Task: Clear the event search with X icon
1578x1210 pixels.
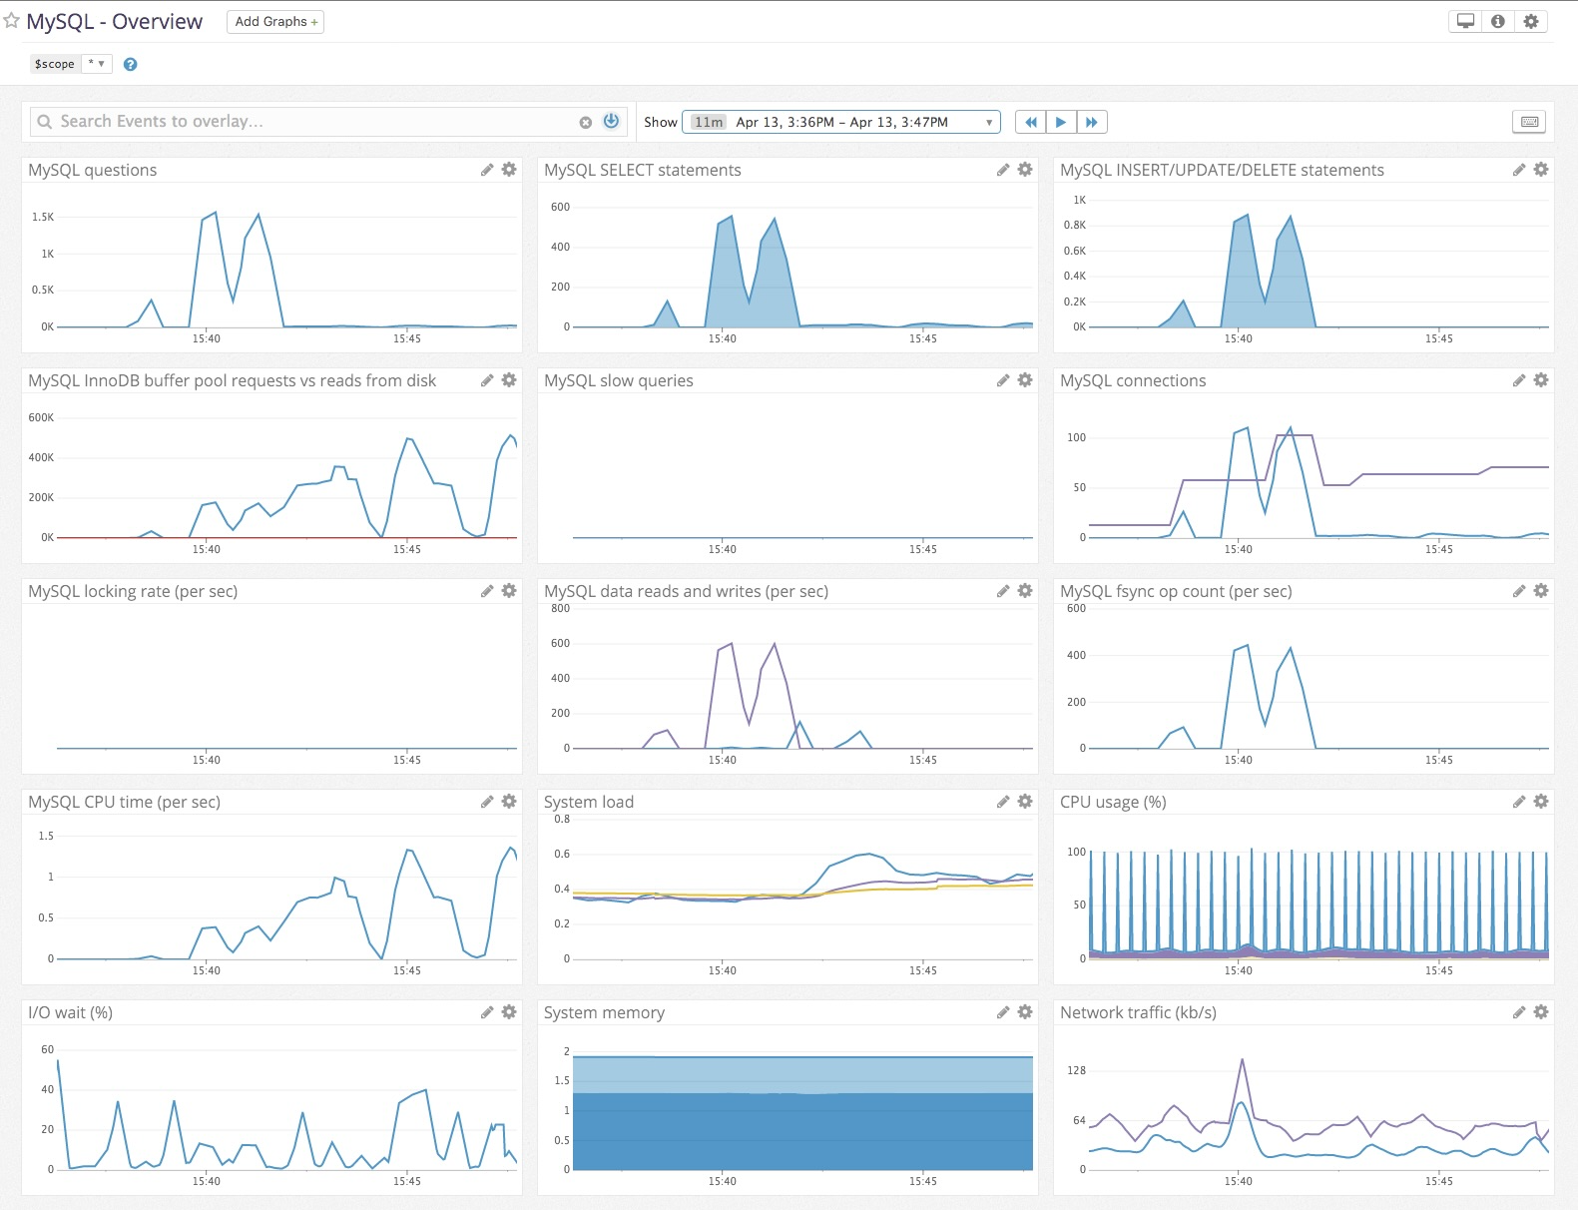Action: [585, 122]
